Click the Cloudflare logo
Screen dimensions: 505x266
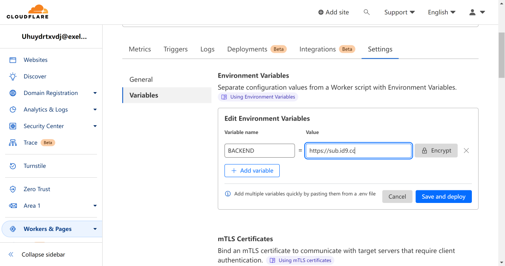[x=28, y=12]
